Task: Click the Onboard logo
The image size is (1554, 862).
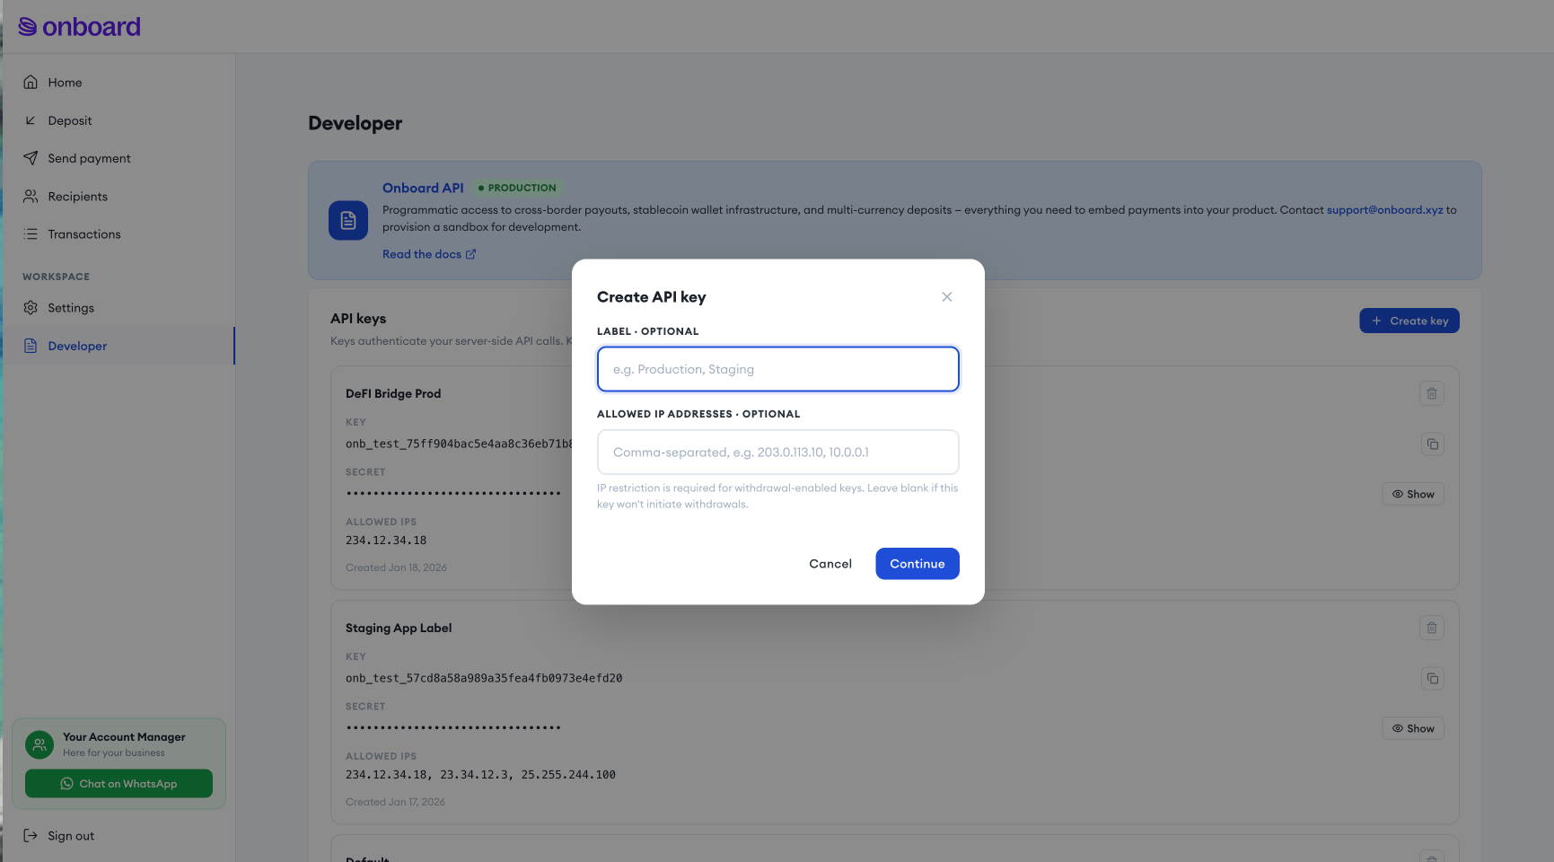Action: 79,27
